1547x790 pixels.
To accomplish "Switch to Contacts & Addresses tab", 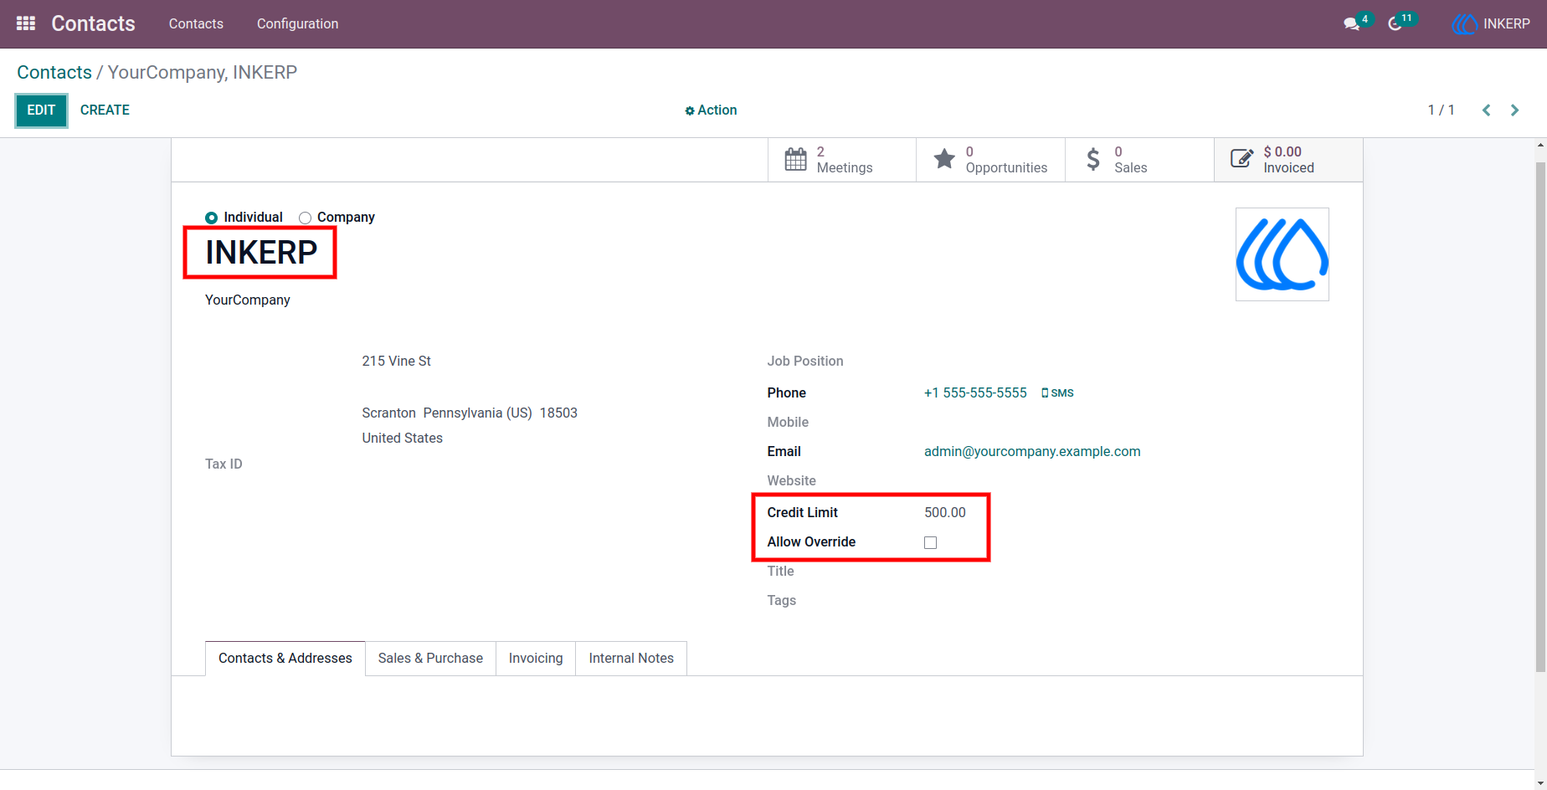I will point(285,659).
